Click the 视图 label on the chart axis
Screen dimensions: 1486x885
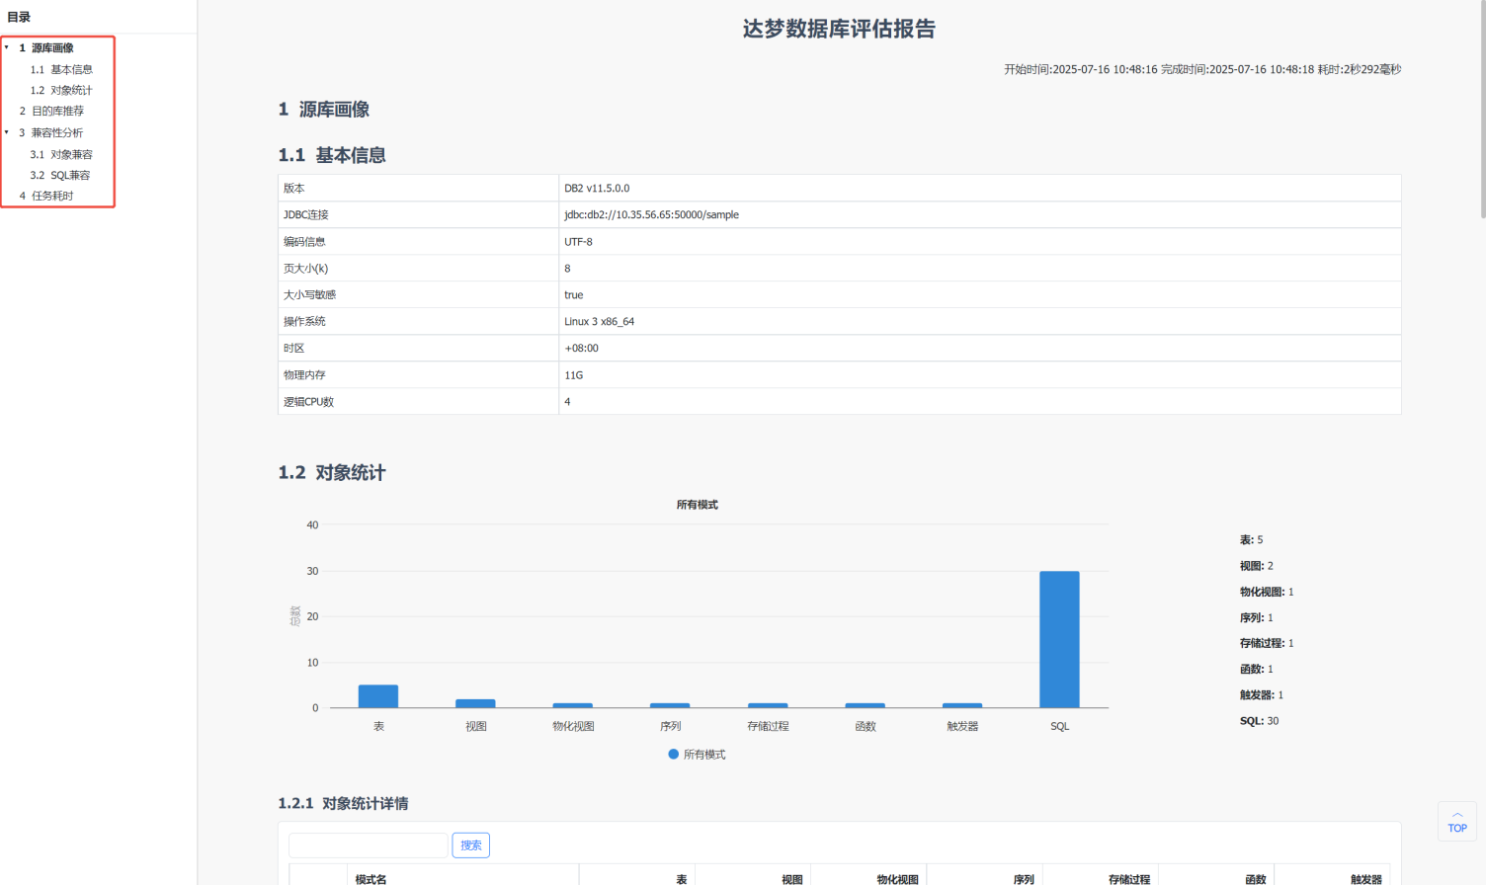point(476,726)
